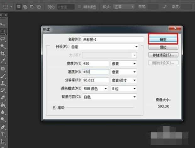Image resolution: width=195 pixels, height=148 pixels.
Task: Select the Rectangular Marquee tool
Action: pos(3,32)
